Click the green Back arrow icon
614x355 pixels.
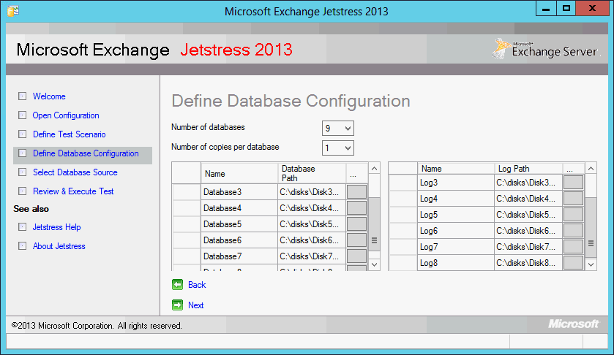177,285
